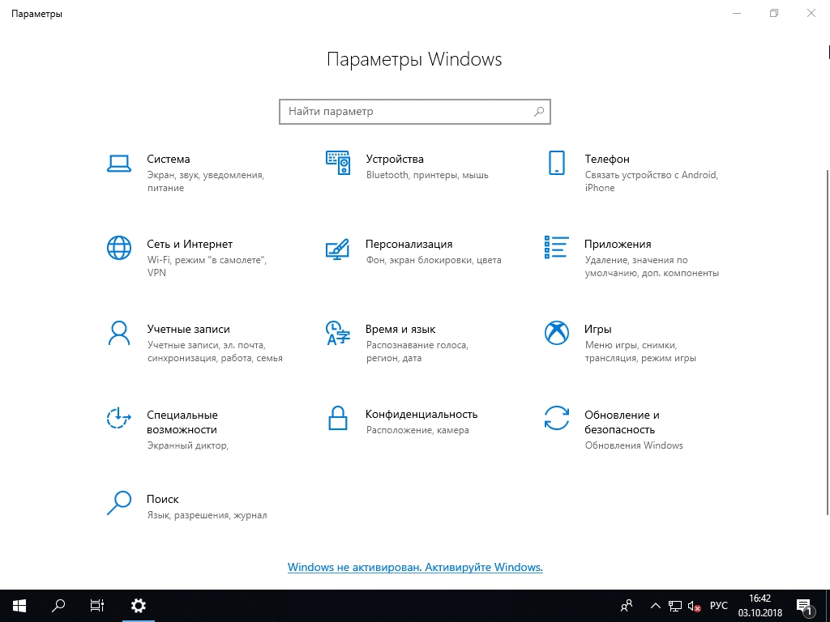Open the Персонализация paintbrush icon

[x=338, y=249]
